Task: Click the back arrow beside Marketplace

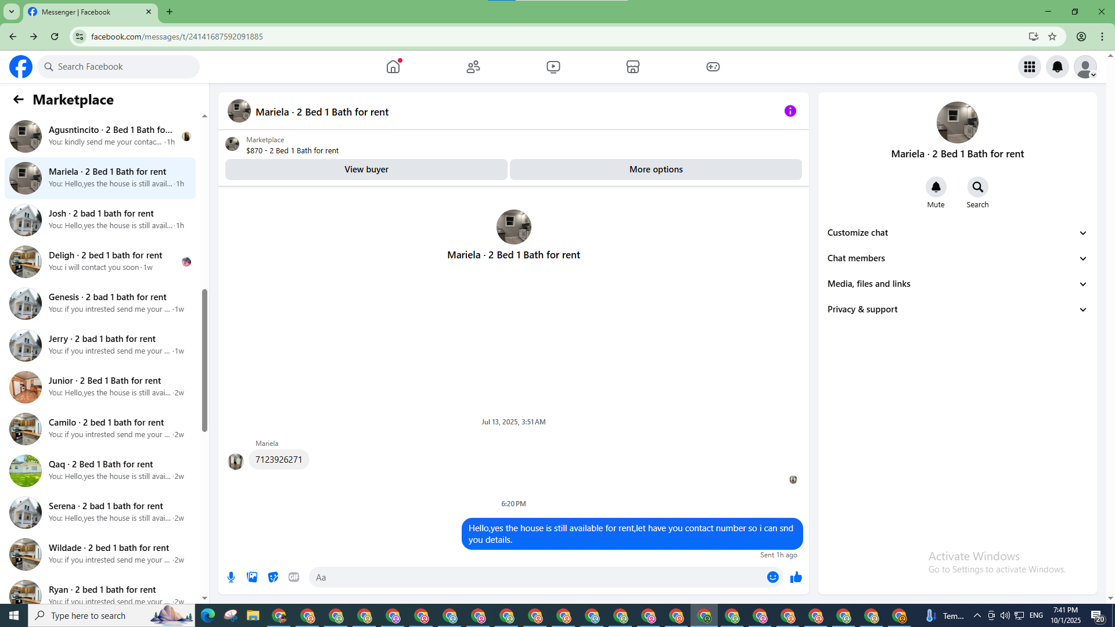Action: (x=19, y=99)
